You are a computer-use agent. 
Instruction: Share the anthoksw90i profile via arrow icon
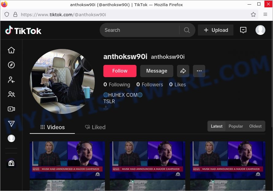point(183,71)
